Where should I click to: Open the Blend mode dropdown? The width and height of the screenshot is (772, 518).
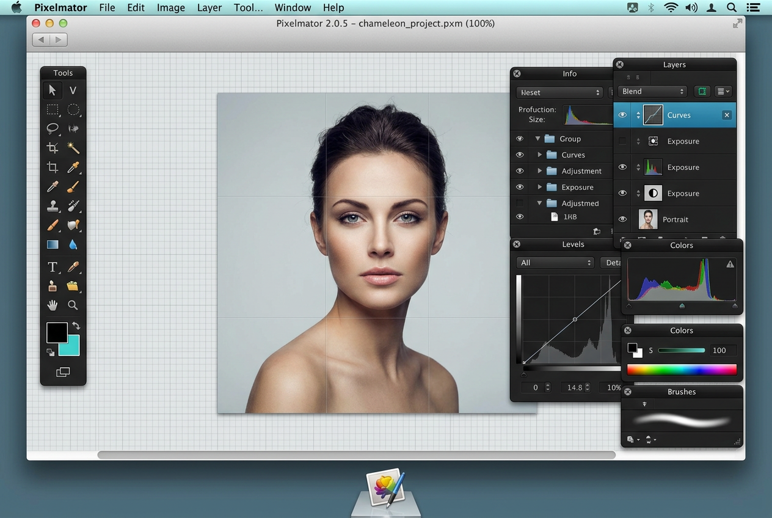pos(652,92)
